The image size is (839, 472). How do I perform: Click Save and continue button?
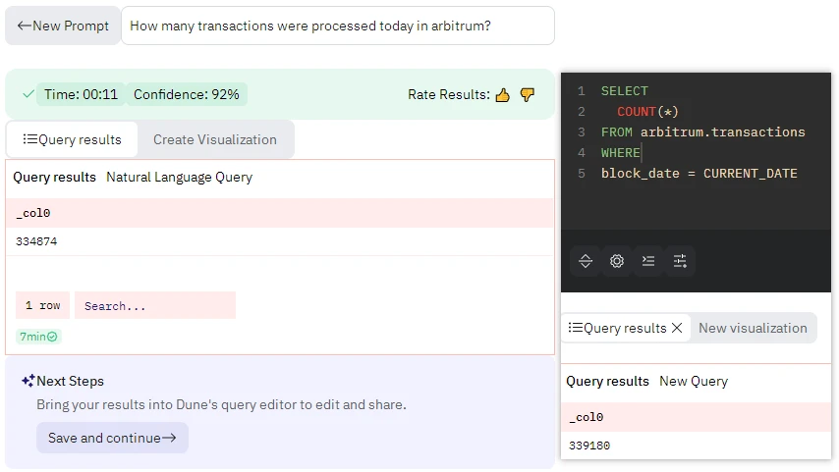(112, 438)
